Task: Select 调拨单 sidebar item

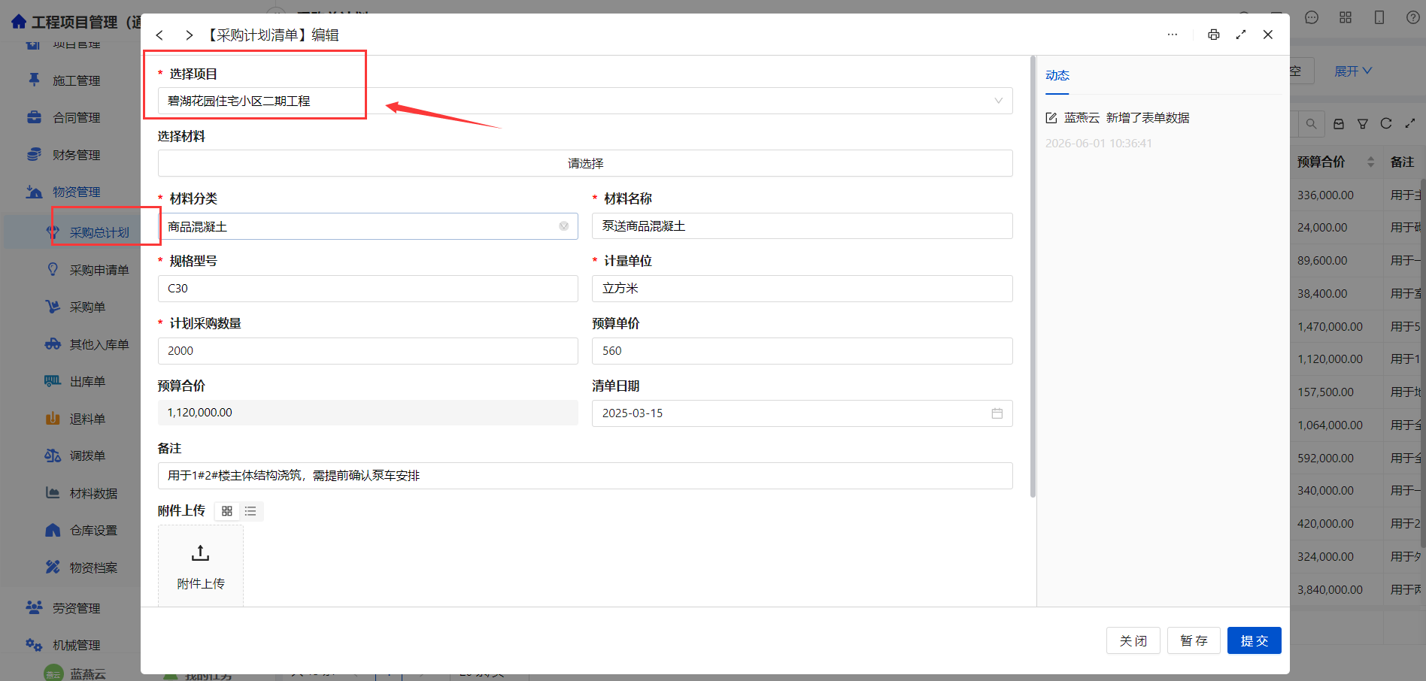Action: click(x=87, y=456)
